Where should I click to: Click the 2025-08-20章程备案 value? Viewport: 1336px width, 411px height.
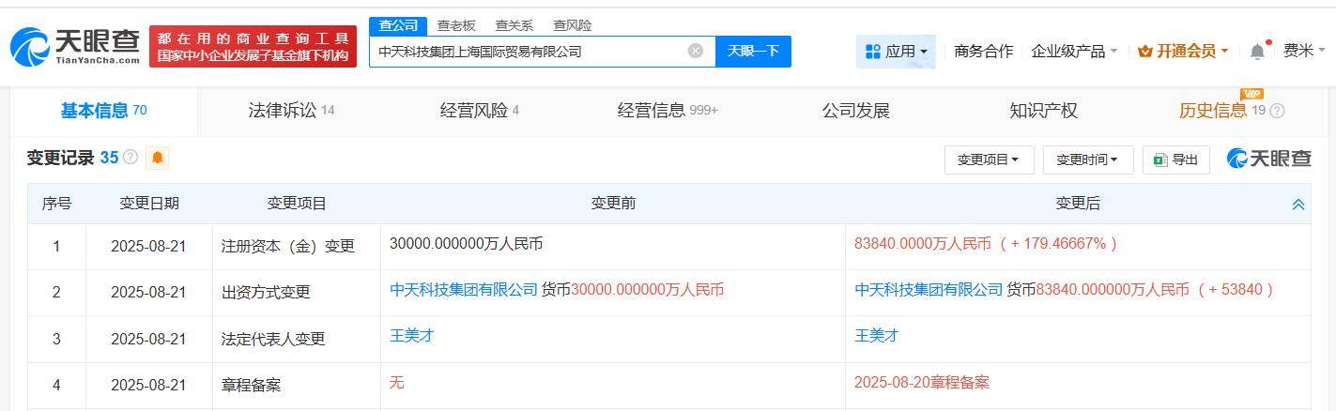point(922,382)
